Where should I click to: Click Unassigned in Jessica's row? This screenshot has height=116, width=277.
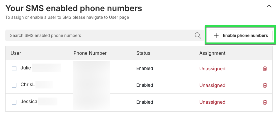212,102
